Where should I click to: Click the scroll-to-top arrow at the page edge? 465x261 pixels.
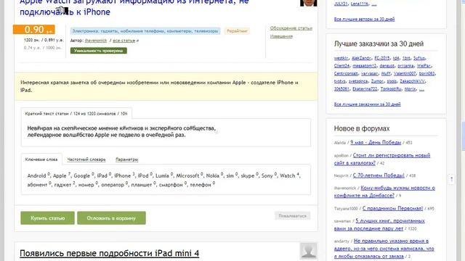coord(451,179)
